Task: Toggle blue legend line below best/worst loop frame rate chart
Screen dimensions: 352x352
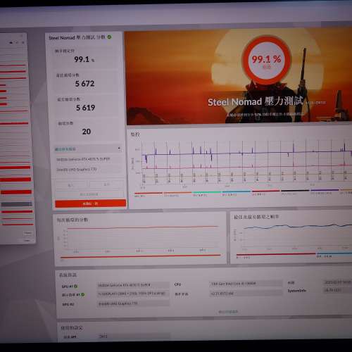Action: coord(334,253)
